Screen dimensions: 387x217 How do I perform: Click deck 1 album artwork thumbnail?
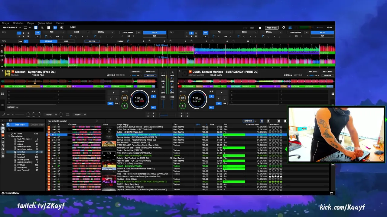pos(8,73)
